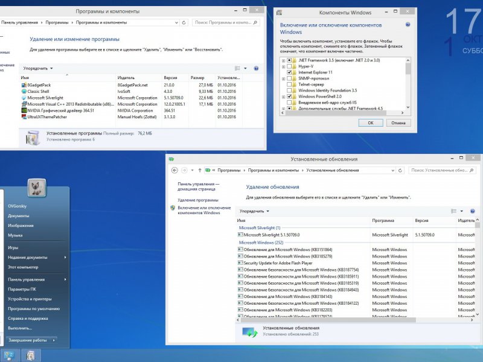Refresh the Программы и компоненты window
Screen dimensions: 483x362
184,22
